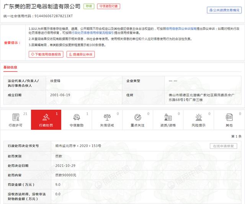Open the 重点关注 tab

click(x=137, y=120)
